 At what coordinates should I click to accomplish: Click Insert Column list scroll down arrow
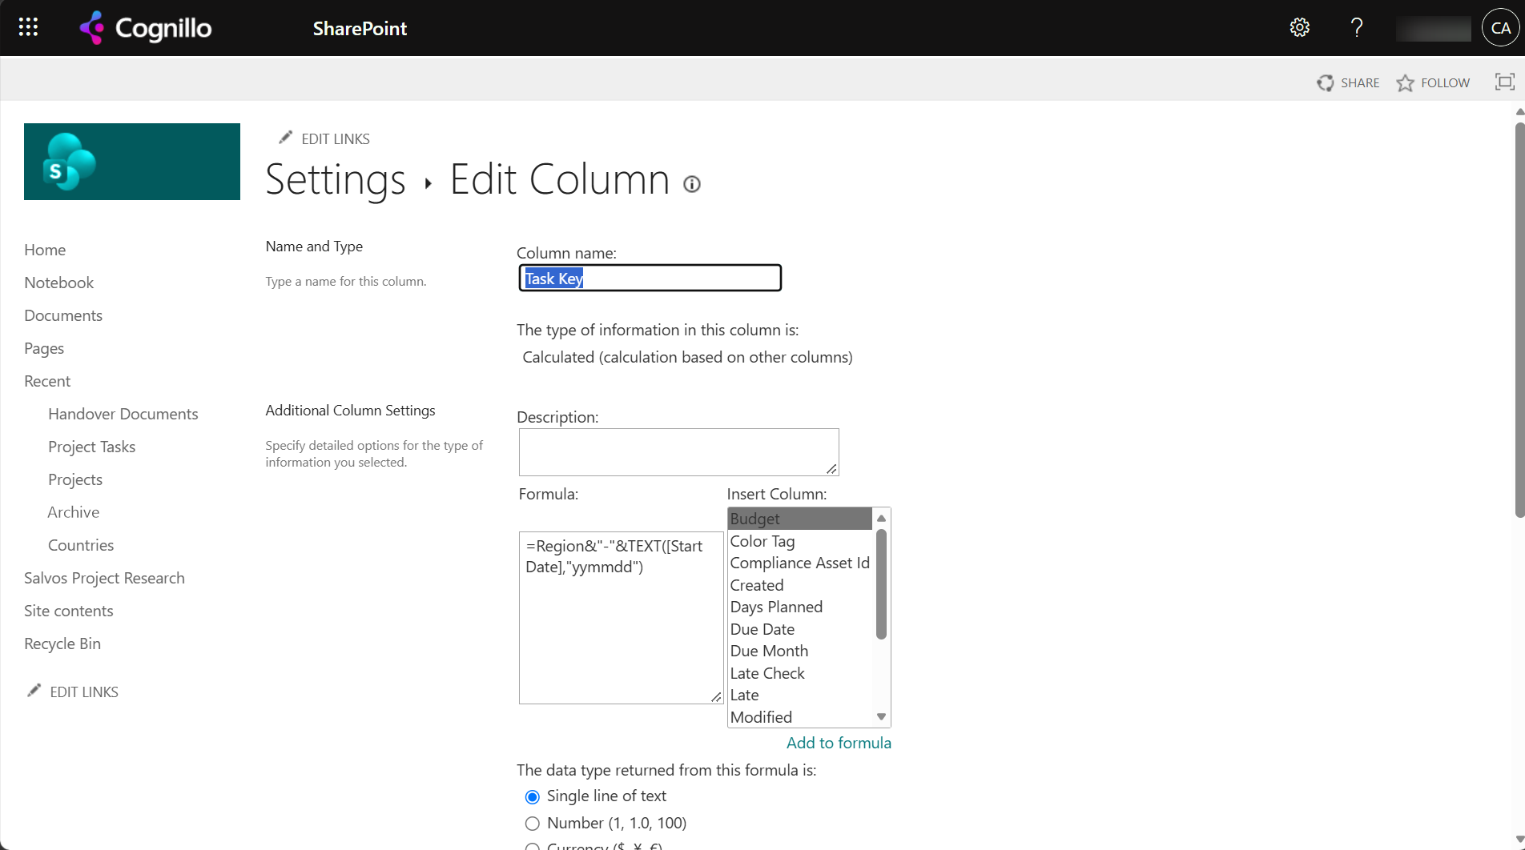(x=881, y=717)
